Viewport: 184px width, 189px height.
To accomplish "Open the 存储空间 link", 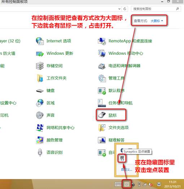I will pyautogui.click(x=54, y=66).
